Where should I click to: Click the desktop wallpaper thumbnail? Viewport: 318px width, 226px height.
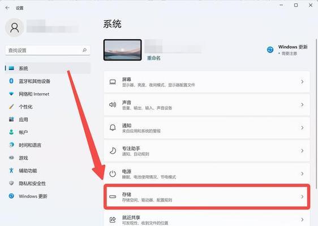click(122, 50)
